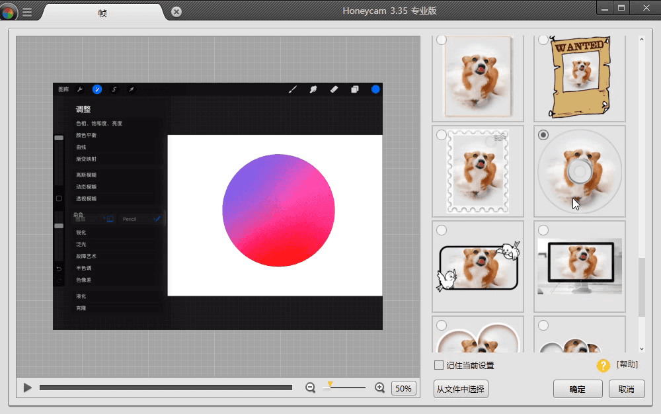Click the blue magic wand adjustments icon
Viewport: 661px width, 414px height.
(97, 89)
